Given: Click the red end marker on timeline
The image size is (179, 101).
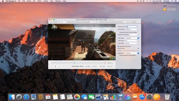Looking at the screenshot, I should (x=105, y=63).
